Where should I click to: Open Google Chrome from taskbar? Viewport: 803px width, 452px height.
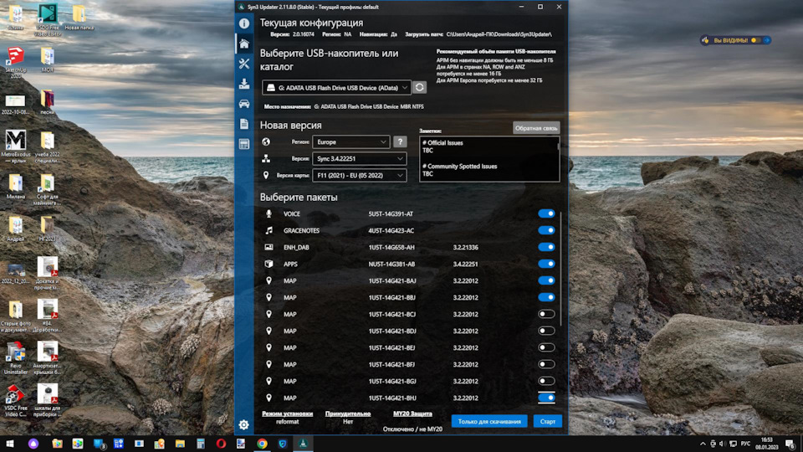(x=262, y=444)
